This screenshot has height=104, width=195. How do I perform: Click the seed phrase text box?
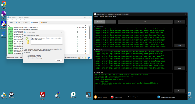[46, 40]
